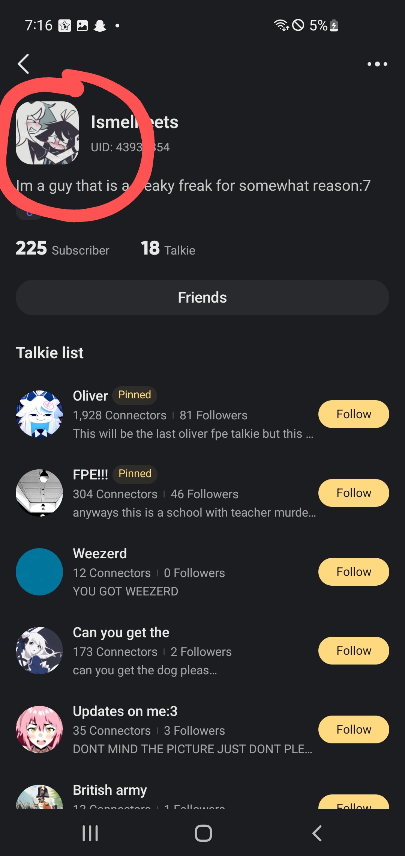Image resolution: width=405 pixels, height=856 pixels.
Task: Tap the profile avatar picture
Action: (47, 133)
